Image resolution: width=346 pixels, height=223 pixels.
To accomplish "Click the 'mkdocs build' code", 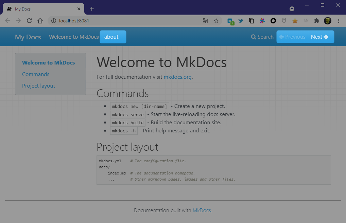I will click(x=128, y=123).
